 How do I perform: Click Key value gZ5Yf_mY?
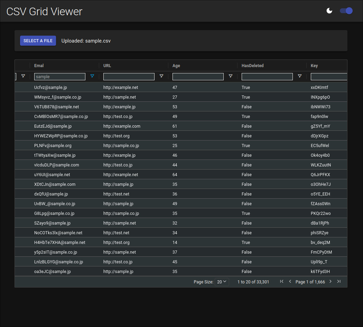click(320, 126)
